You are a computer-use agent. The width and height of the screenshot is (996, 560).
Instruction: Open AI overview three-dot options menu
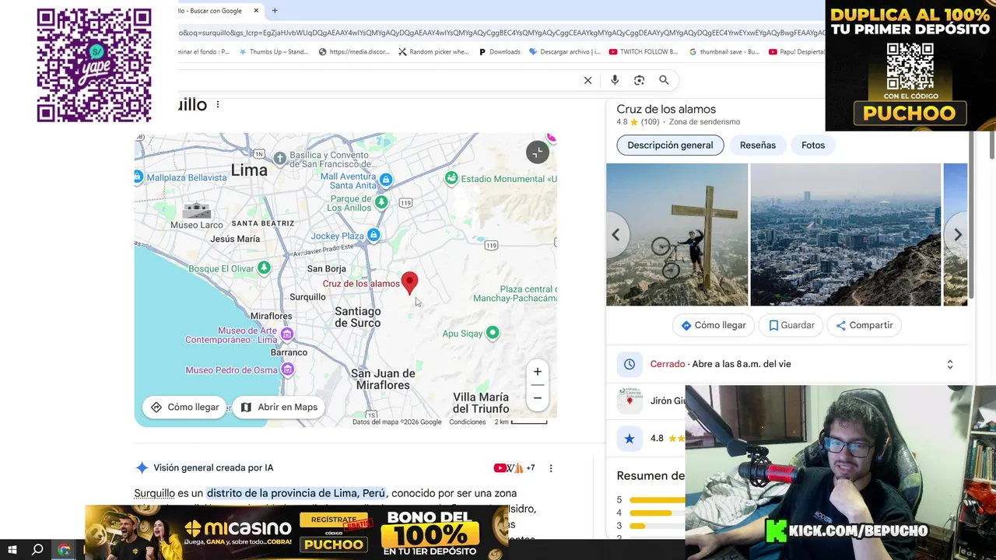(551, 468)
